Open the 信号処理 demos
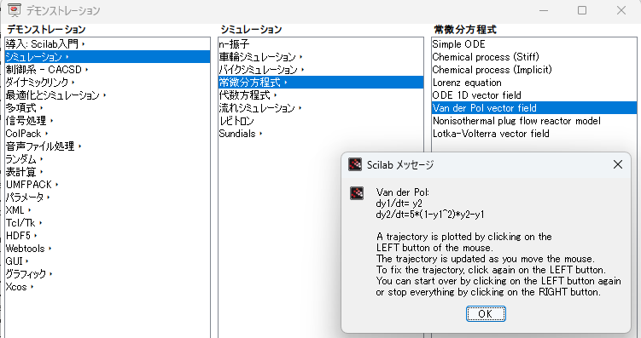 pos(108,121)
